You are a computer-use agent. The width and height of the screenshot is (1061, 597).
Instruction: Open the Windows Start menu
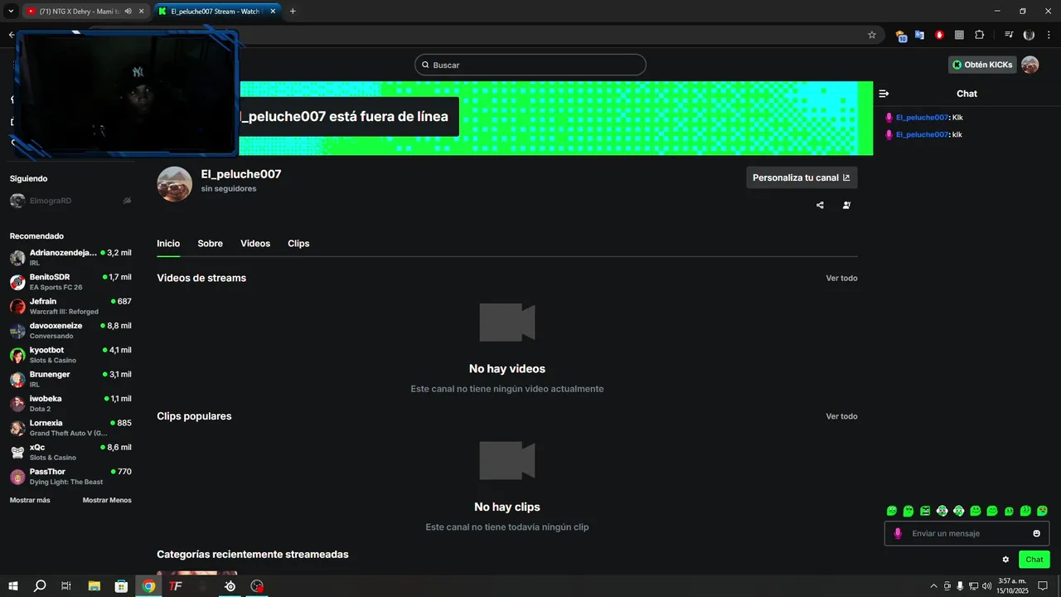(13, 586)
